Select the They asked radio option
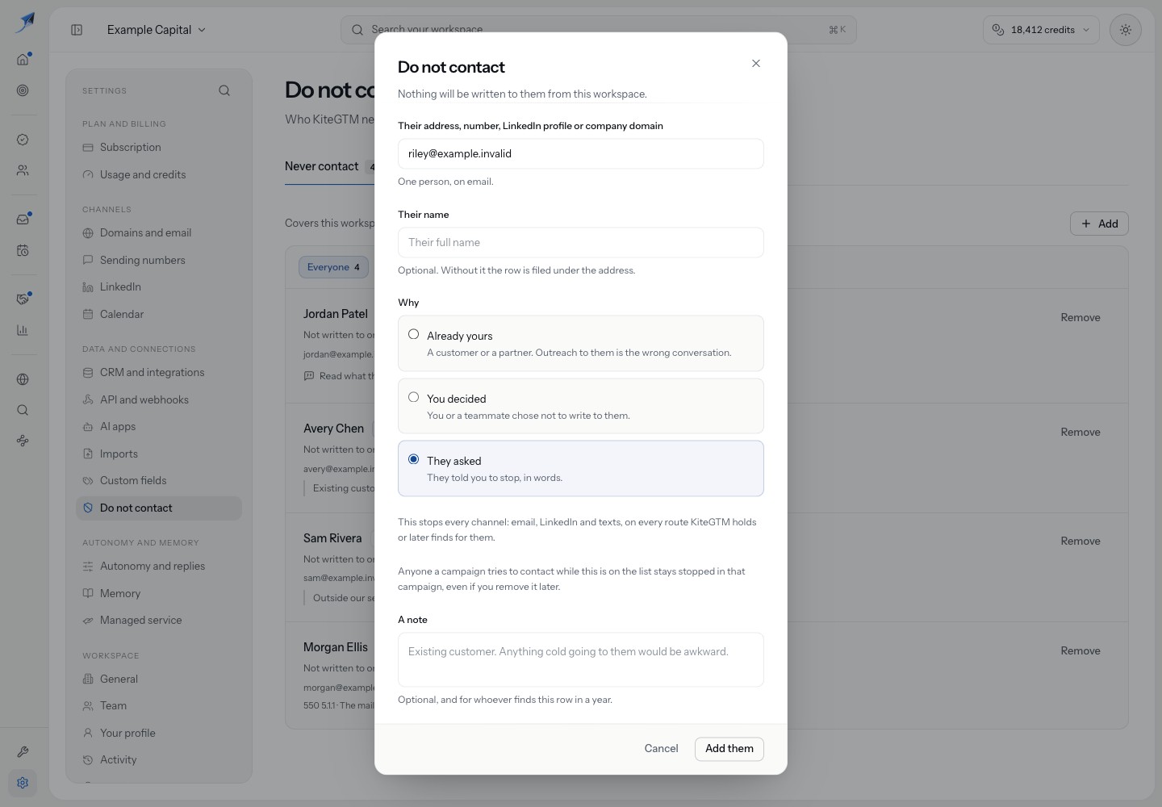 [581, 468]
